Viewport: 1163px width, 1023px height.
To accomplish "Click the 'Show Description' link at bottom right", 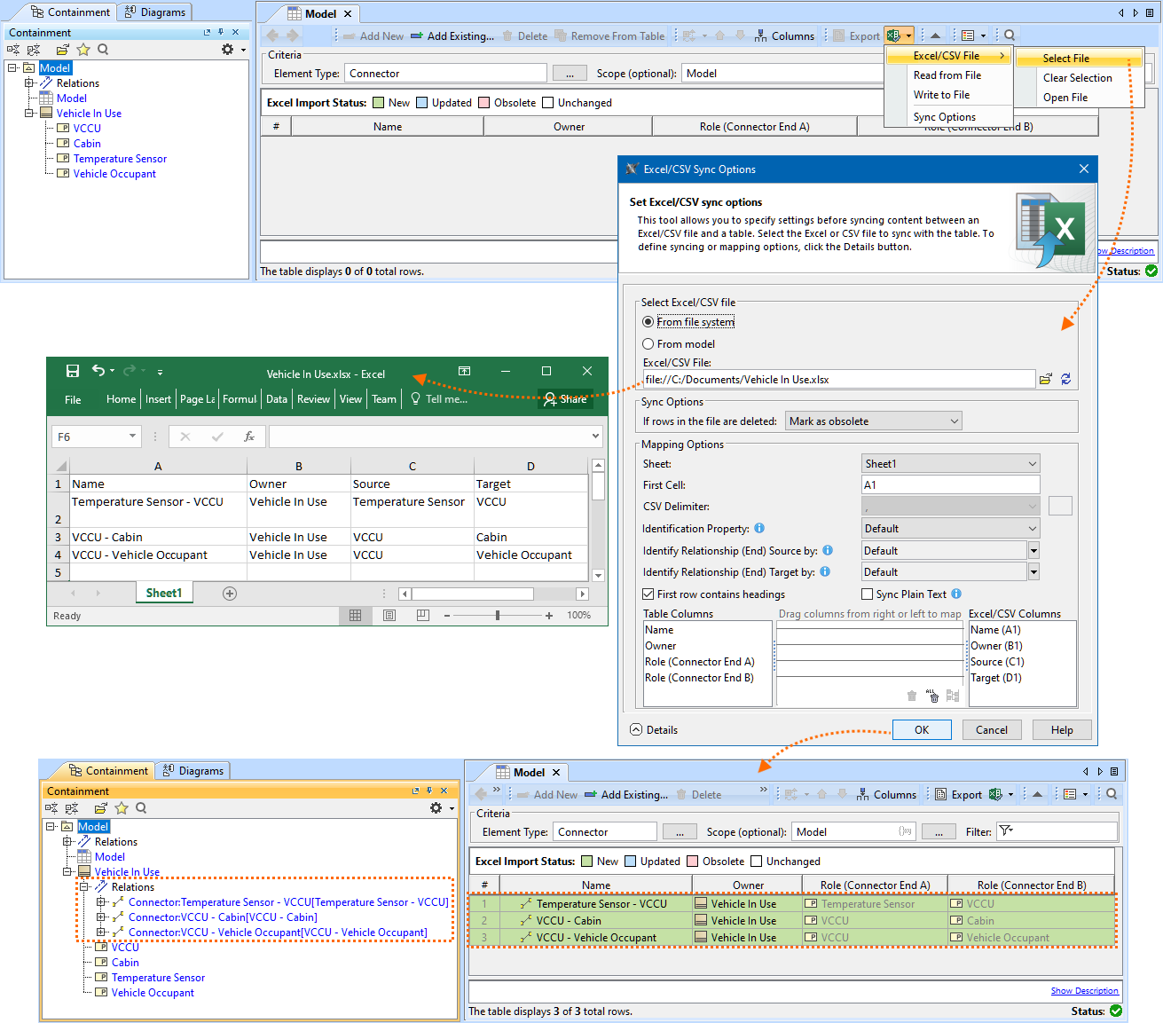I will point(1084,991).
